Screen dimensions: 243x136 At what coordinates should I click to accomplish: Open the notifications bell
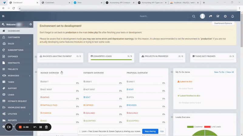[x=233, y=16]
